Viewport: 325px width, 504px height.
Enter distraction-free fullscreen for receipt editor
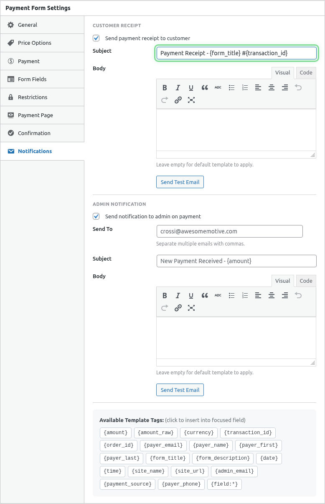[x=191, y=100]
